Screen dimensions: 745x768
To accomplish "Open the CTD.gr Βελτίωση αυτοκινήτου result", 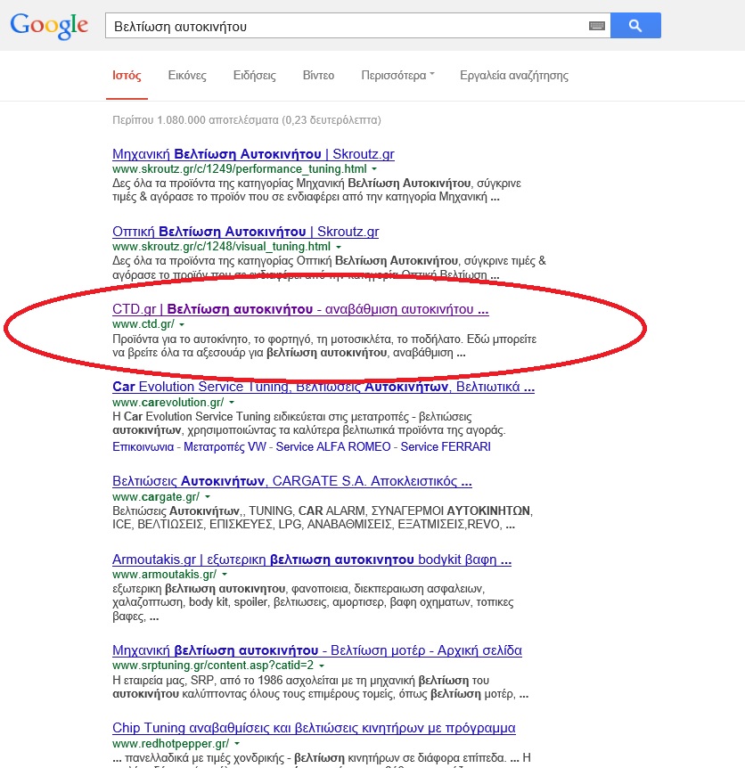I will pos(300,309).
